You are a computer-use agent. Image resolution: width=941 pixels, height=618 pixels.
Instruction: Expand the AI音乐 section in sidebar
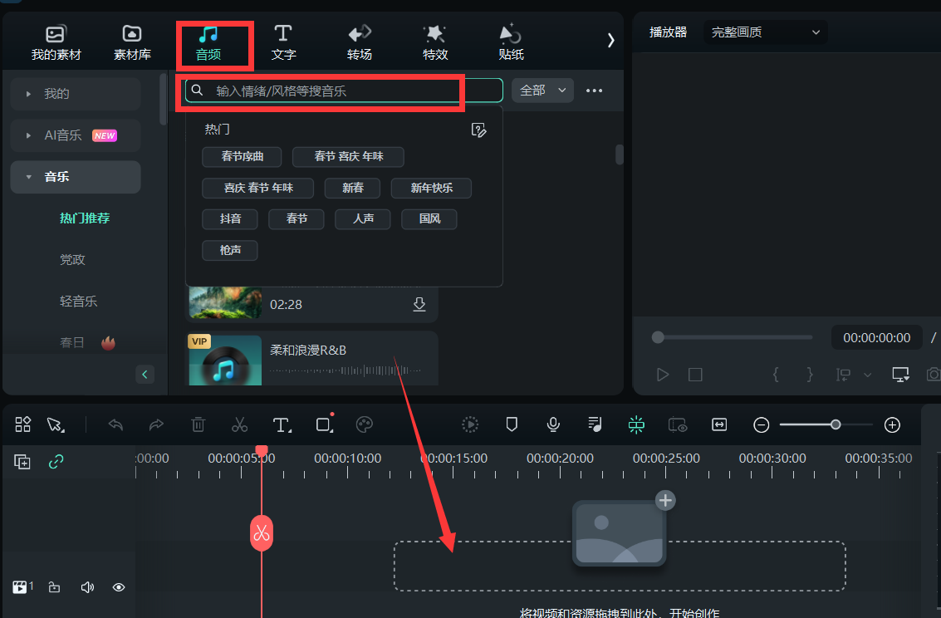pyautogui.click(x=75, y=135)
